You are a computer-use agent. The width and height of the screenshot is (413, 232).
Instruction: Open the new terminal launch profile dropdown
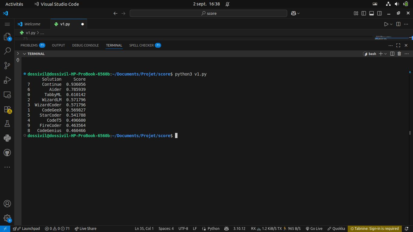[385, 54]
